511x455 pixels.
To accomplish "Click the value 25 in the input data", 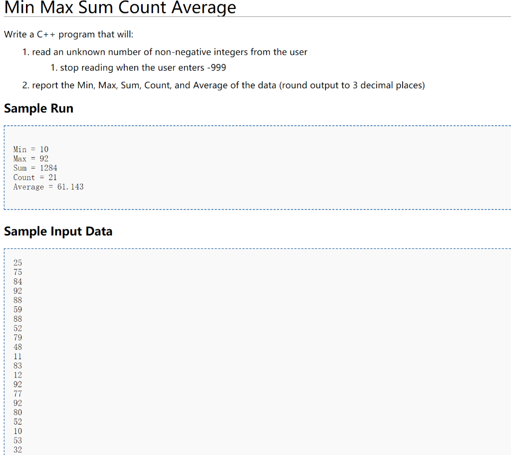I will pyautogui.click(x=17, y=263).
